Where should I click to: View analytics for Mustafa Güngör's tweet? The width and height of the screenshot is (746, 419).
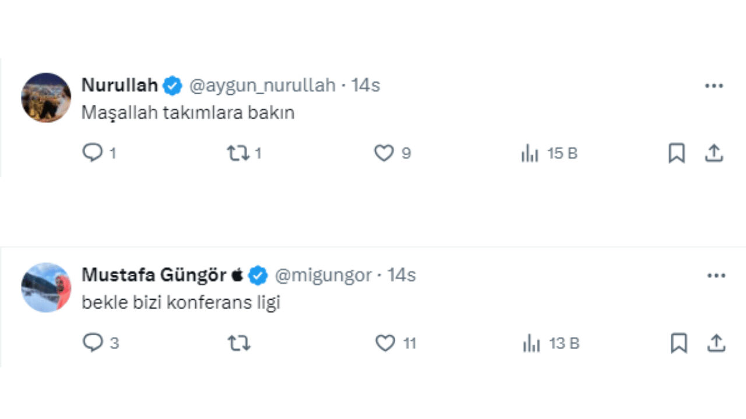point(532,344)
